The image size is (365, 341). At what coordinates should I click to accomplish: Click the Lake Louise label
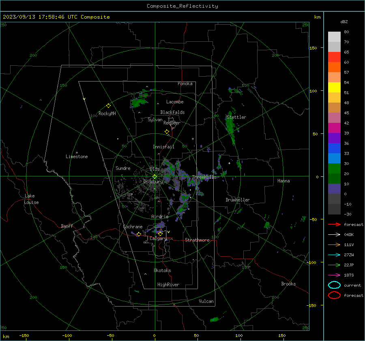click(31, 199)
